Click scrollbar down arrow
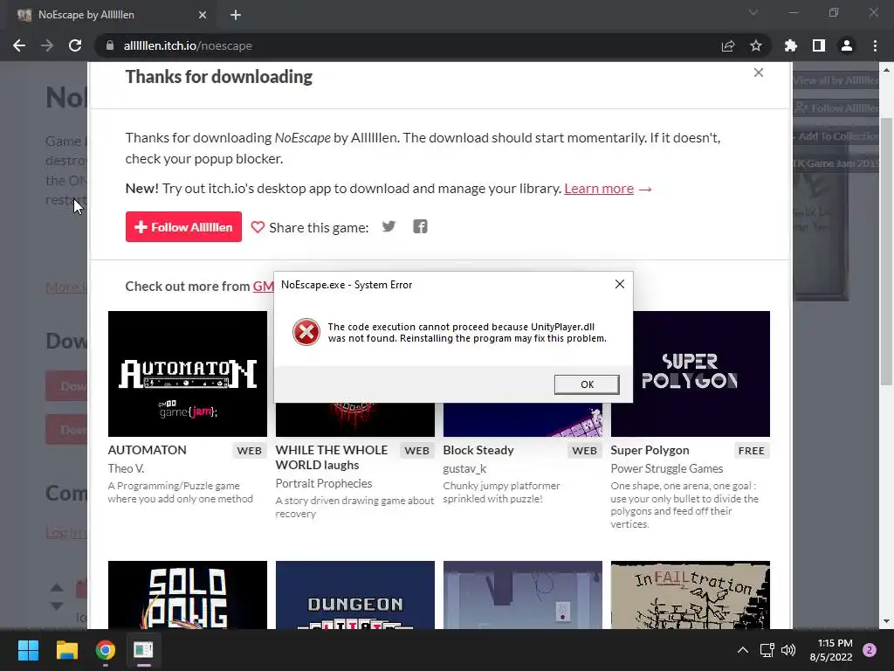This screenshot has width=894, height=671. [x=886, y=621]
